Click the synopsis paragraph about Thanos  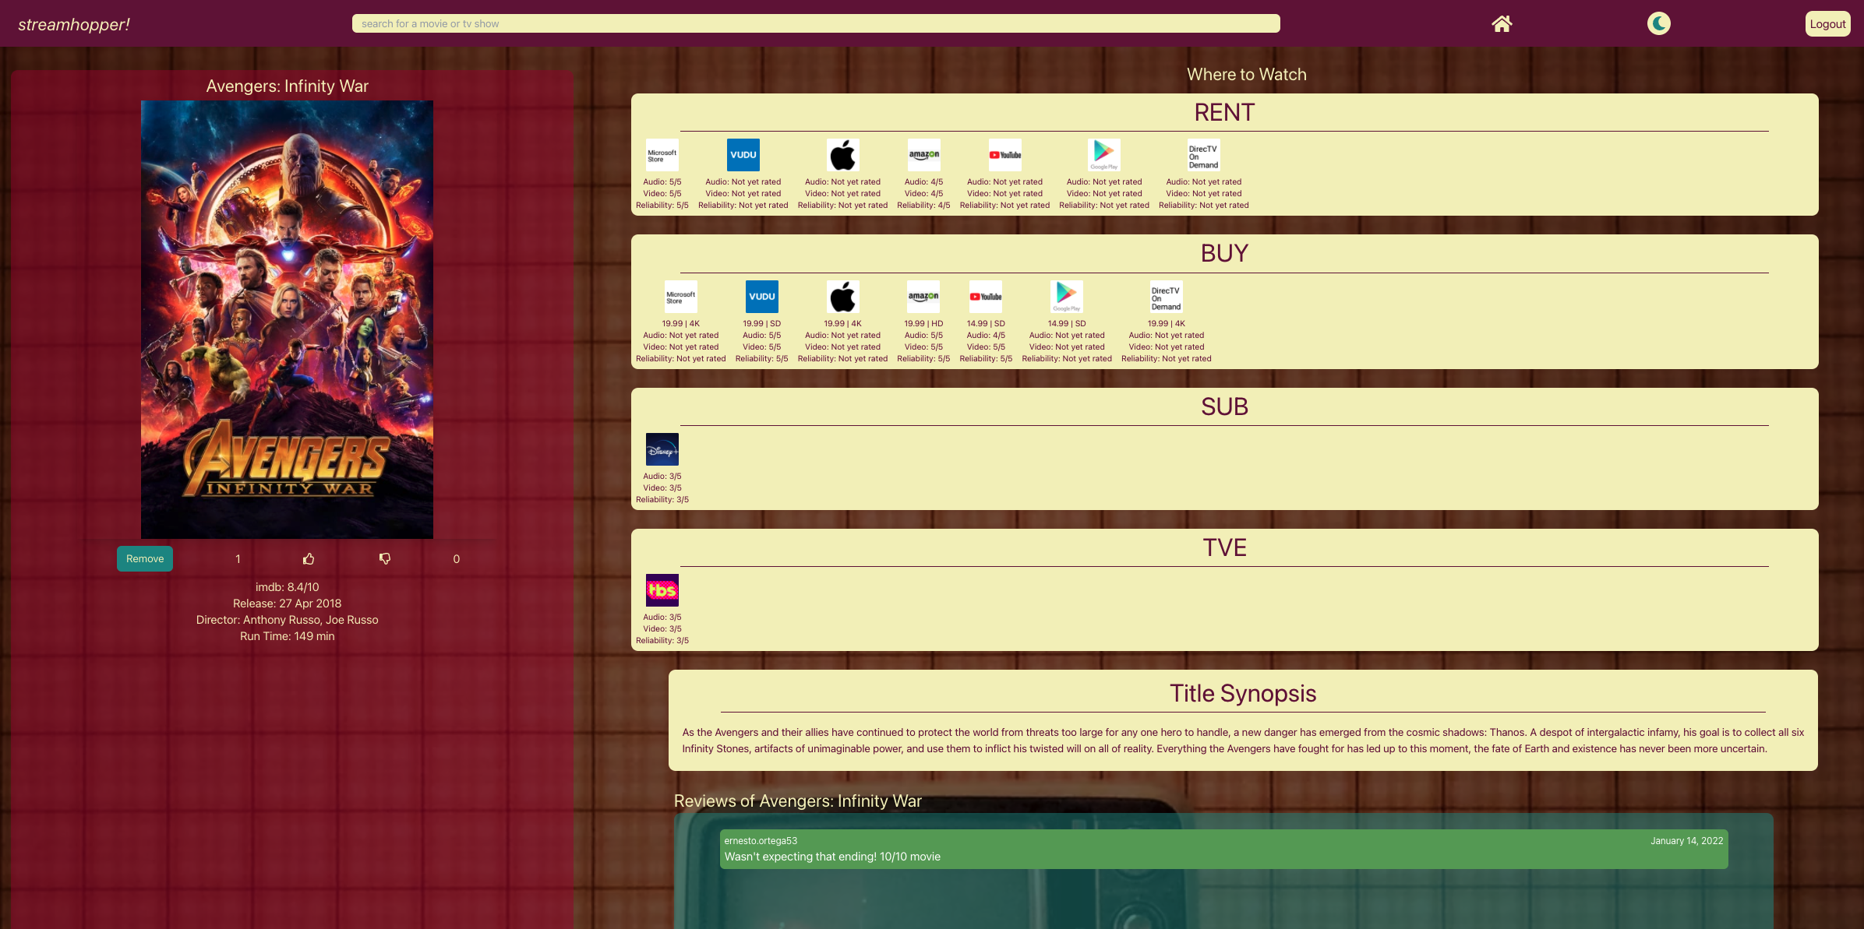[1243, 741]
